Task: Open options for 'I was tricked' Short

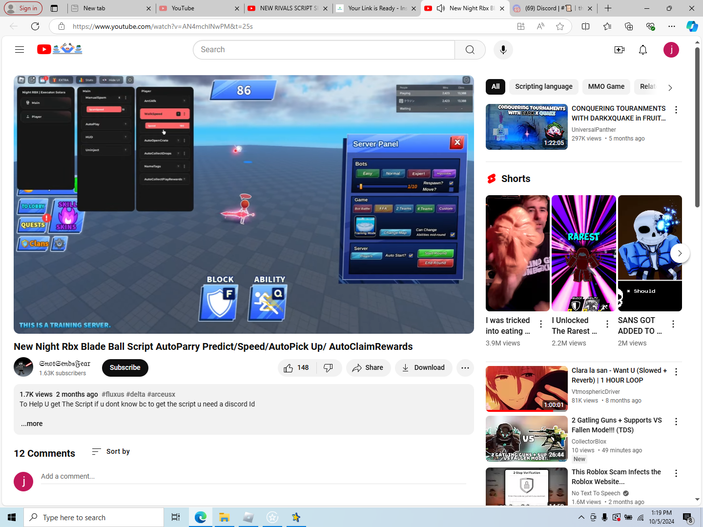Action: pyautogui.click(x=541, y=324)
